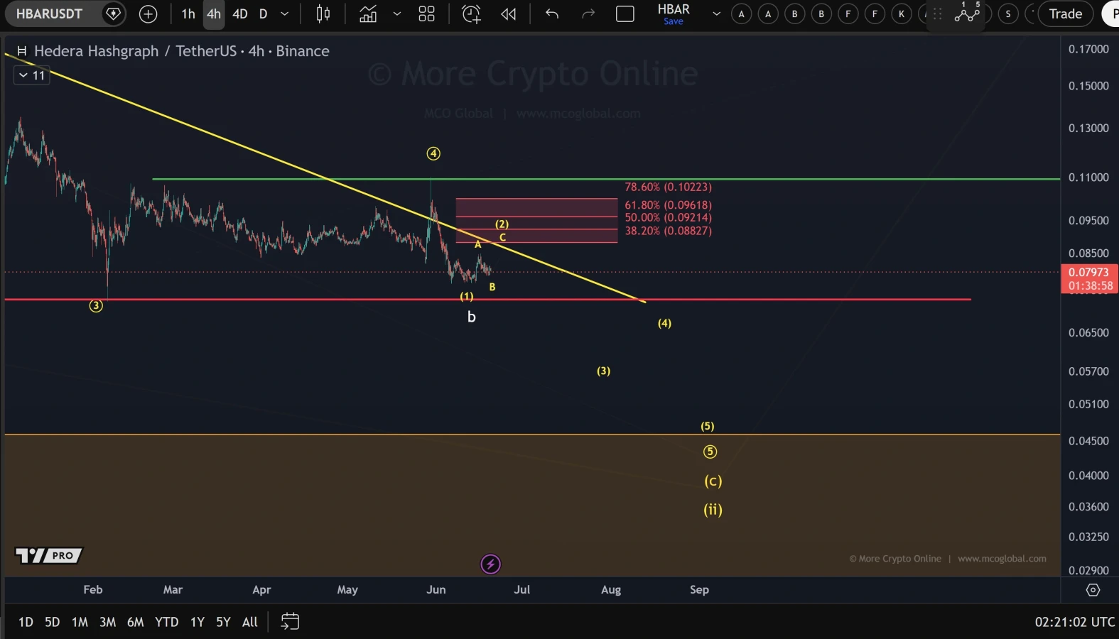Open timezone settings at 02:21:02 UTC
The height and width of the screenshot is (639, 1119).
[x=1074, y=622]
